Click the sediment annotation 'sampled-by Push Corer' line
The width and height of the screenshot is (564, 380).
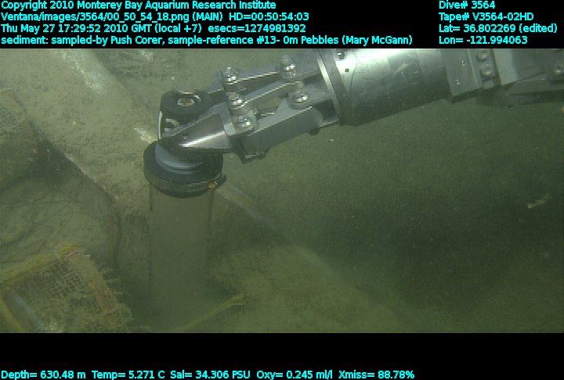pyautogui.click(x=207, y=40)
